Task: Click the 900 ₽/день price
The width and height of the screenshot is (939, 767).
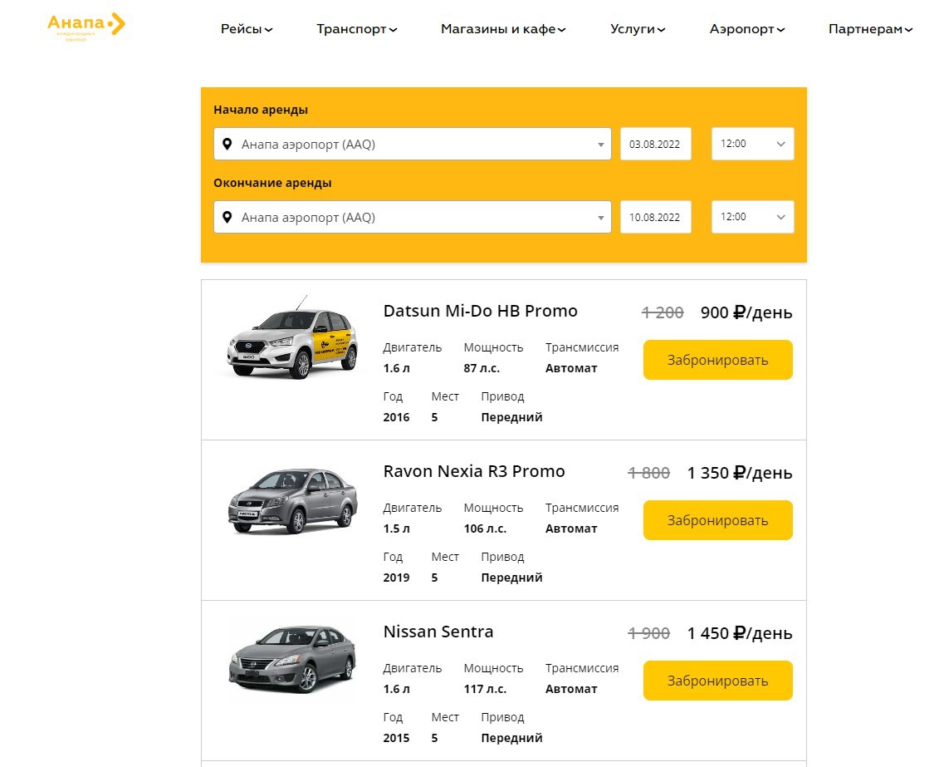Action: pos(746,312)
